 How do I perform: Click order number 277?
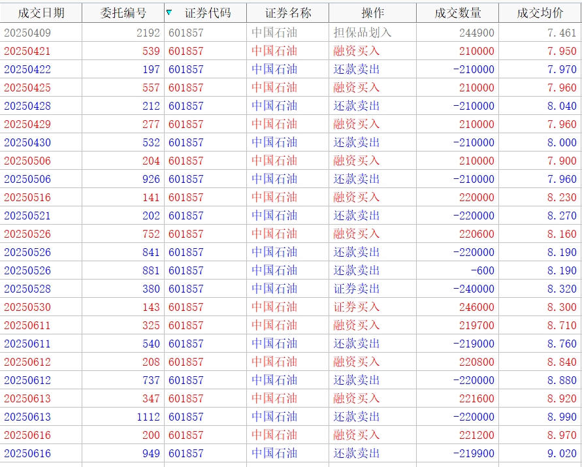[151, 124]
